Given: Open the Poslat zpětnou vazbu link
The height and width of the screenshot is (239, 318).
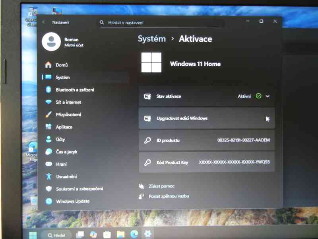Looking at the screenshot, I should point(169,196).
